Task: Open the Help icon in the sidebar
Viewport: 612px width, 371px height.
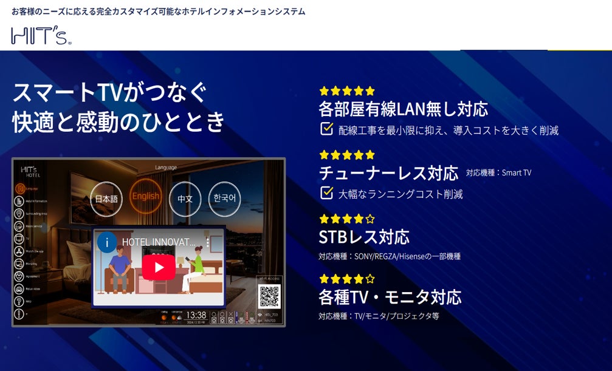Action: (x=19, y=300)
